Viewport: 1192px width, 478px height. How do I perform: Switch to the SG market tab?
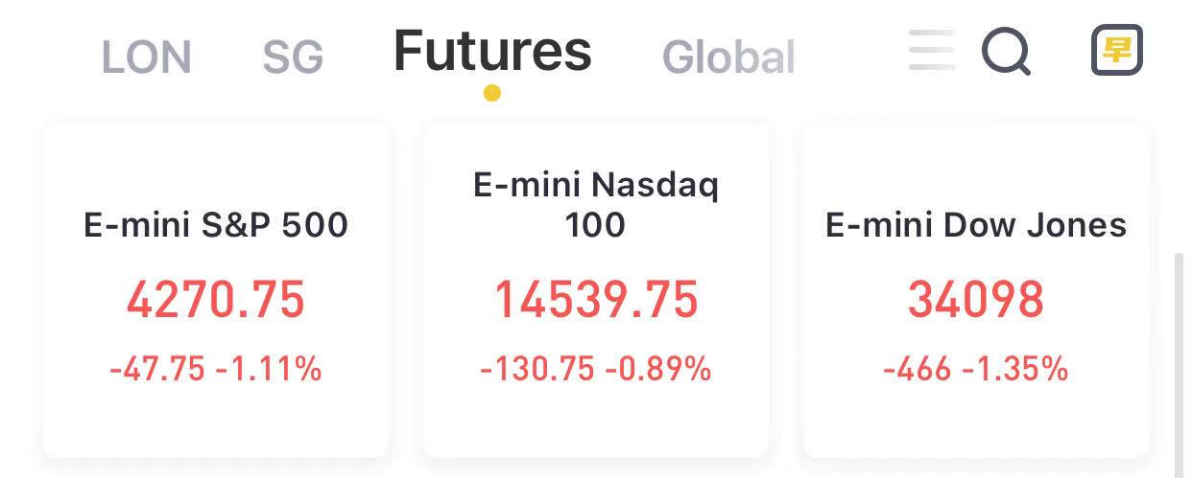(x=293, y=57)
